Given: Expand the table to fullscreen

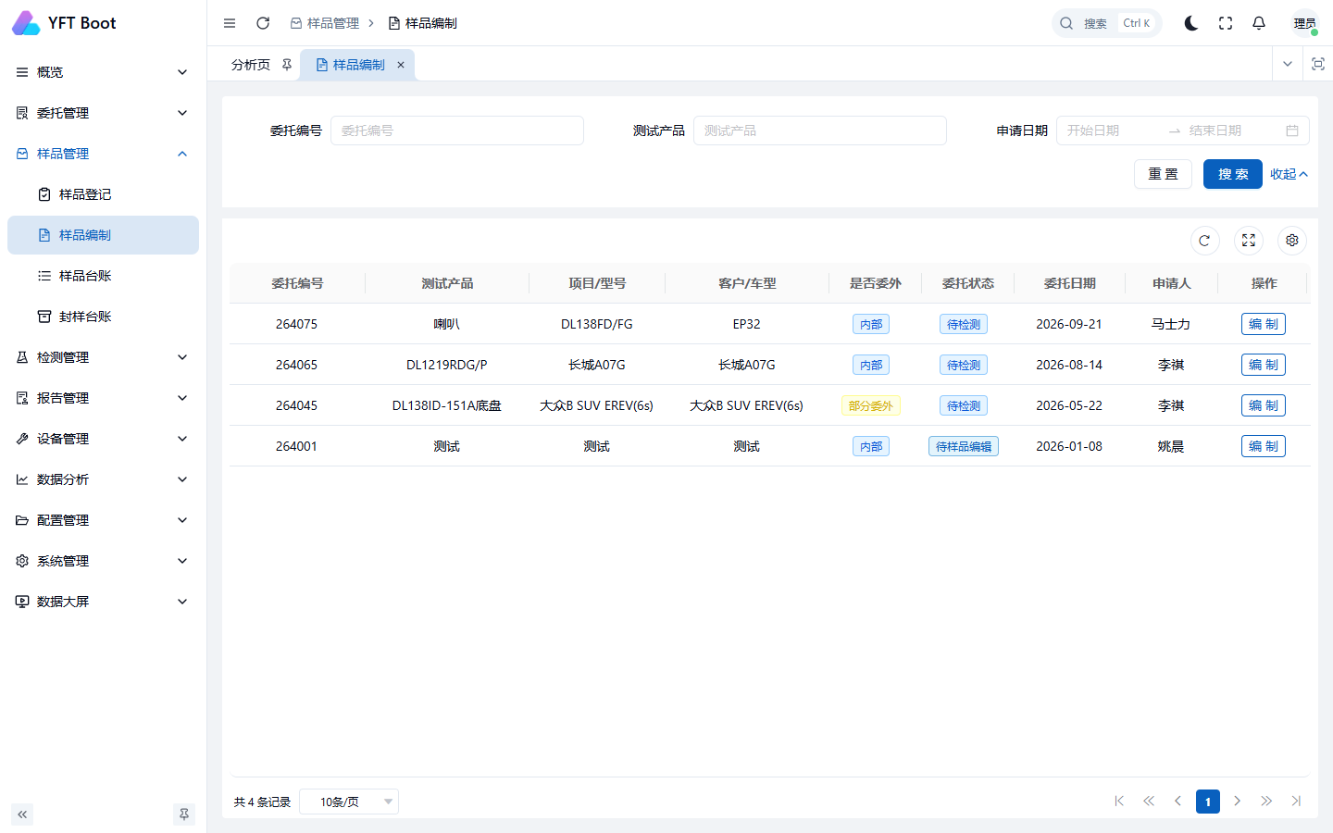Looking at the screenshot, I should tap(1249, 241).
